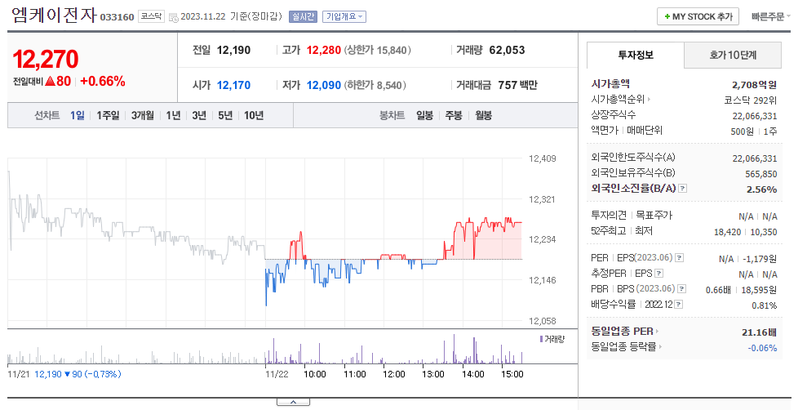Image resolution: width=807 pixels, height=410 pixels.
Task: Click the red up-triangle beside 80
Action: [x=51, y=81]
